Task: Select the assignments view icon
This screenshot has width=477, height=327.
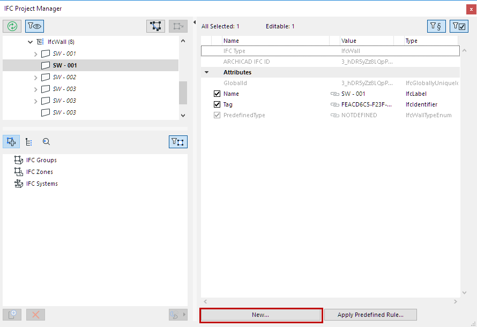Action: point(11,142)
